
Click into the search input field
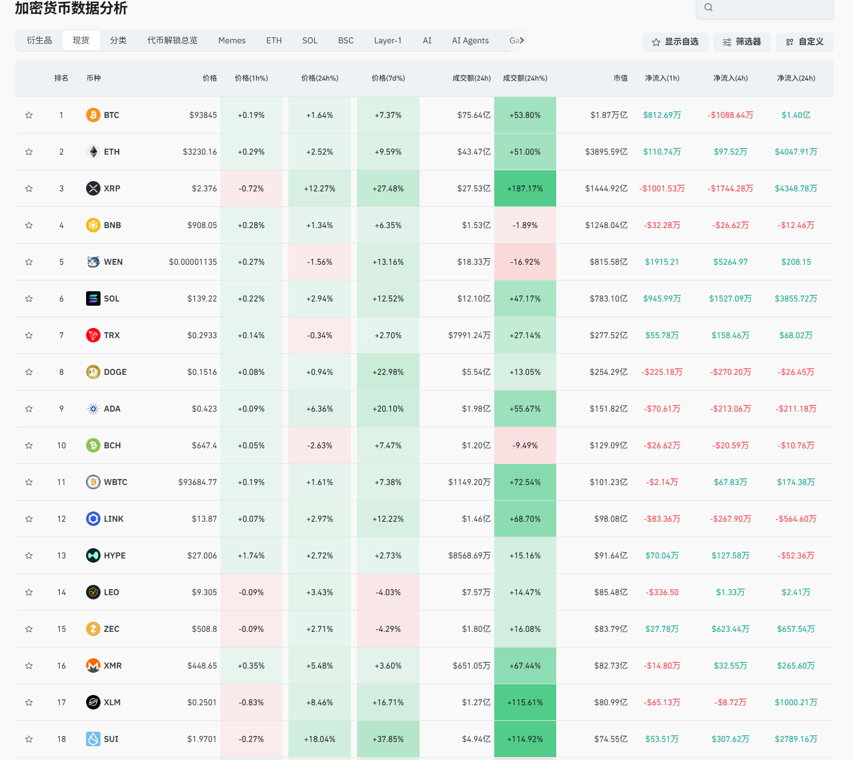(x=771, y=7)
